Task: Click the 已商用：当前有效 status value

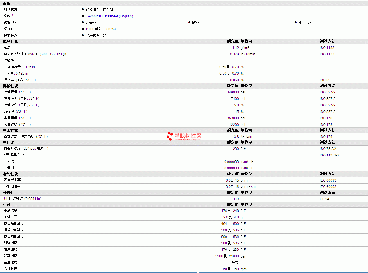Action: [99, 10]
